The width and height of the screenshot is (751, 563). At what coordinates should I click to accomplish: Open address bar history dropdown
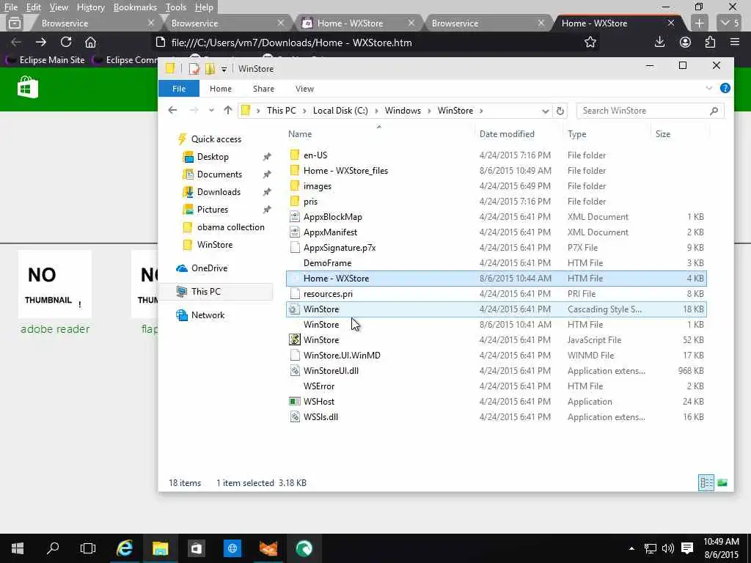pyautogui.click(x=545, y=111)
